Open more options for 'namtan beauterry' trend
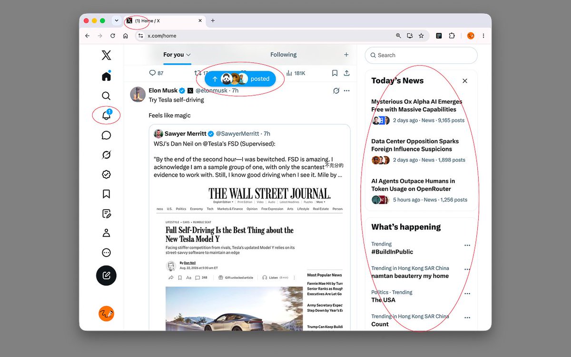The image size is (571, 357). [467, 269]
